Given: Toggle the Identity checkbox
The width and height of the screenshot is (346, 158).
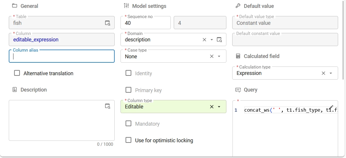Looking at the screenshot, I should (x=128, y=73).
